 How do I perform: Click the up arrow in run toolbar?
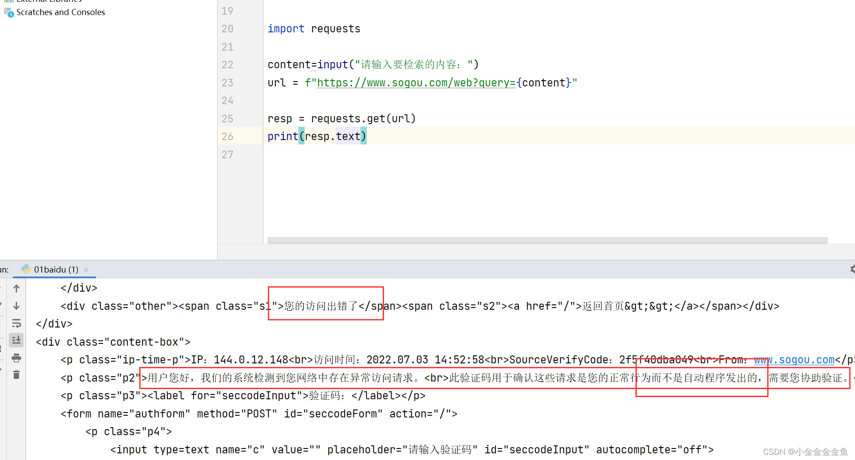click(16, 288)
